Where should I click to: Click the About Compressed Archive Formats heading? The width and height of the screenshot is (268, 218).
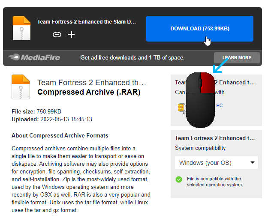[60, 135]
